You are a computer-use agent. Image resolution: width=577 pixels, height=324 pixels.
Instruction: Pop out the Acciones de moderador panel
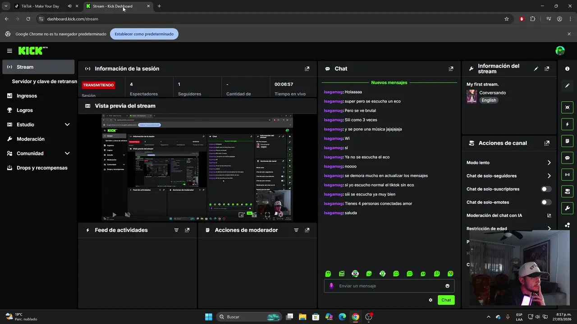(307, 230)
